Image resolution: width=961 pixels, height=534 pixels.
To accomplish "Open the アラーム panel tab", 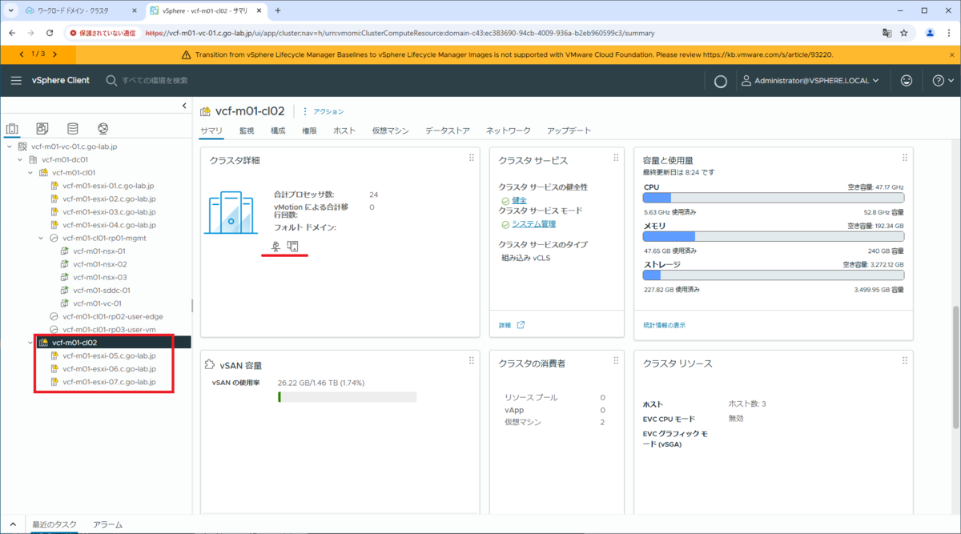I will pyautogui.click(x=107, y=524).
